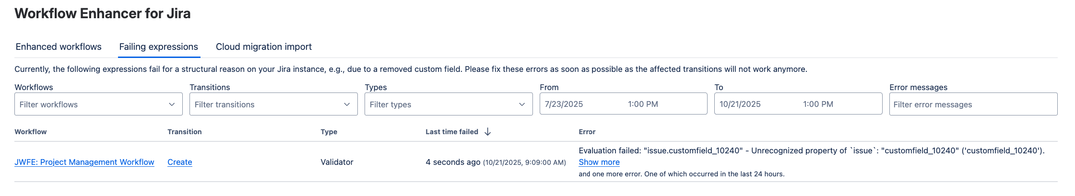Expand the Filter workflows dropdown
Screen dimensions: 1075x196
[98, 104]
